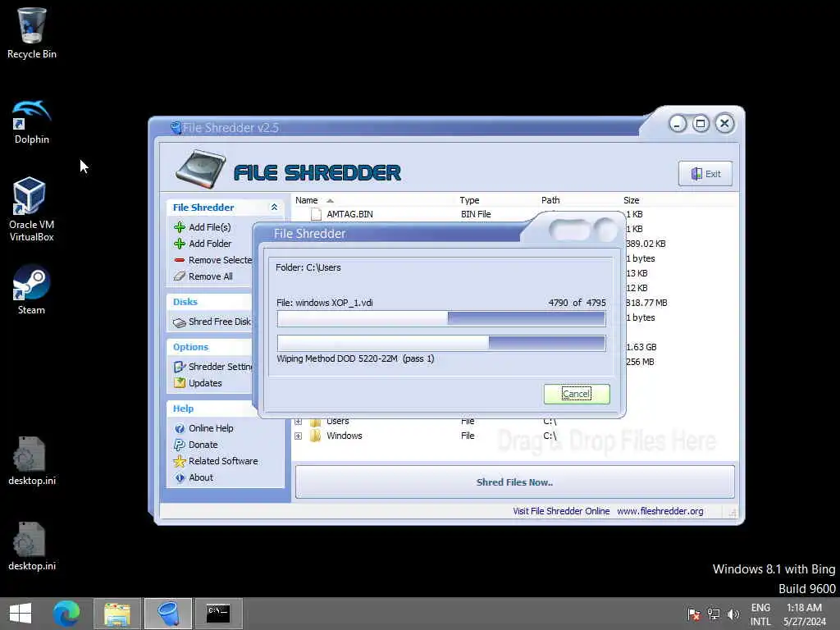Open the Command Prompt taskbar window
The width and height of the screenshot is (840, 630).
point(218,614)
